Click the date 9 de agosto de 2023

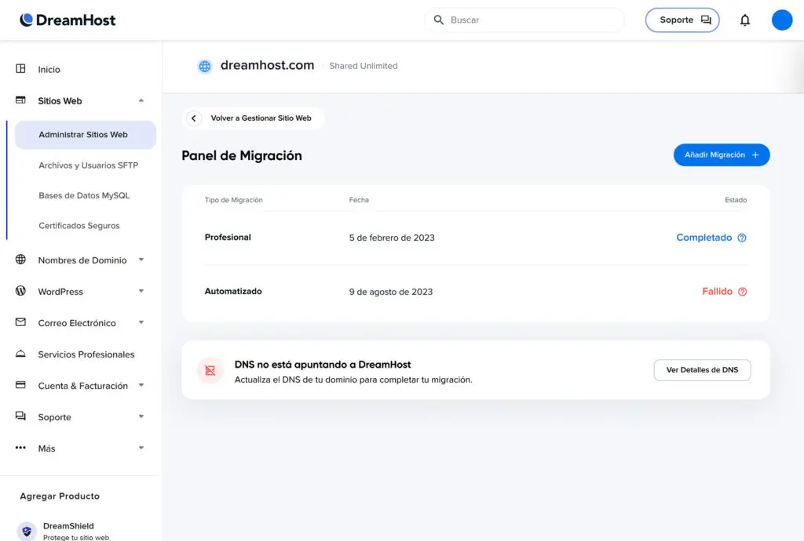tap(391, 292)
